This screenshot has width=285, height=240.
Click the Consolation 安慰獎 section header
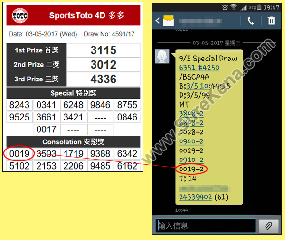tap(74, 142)
